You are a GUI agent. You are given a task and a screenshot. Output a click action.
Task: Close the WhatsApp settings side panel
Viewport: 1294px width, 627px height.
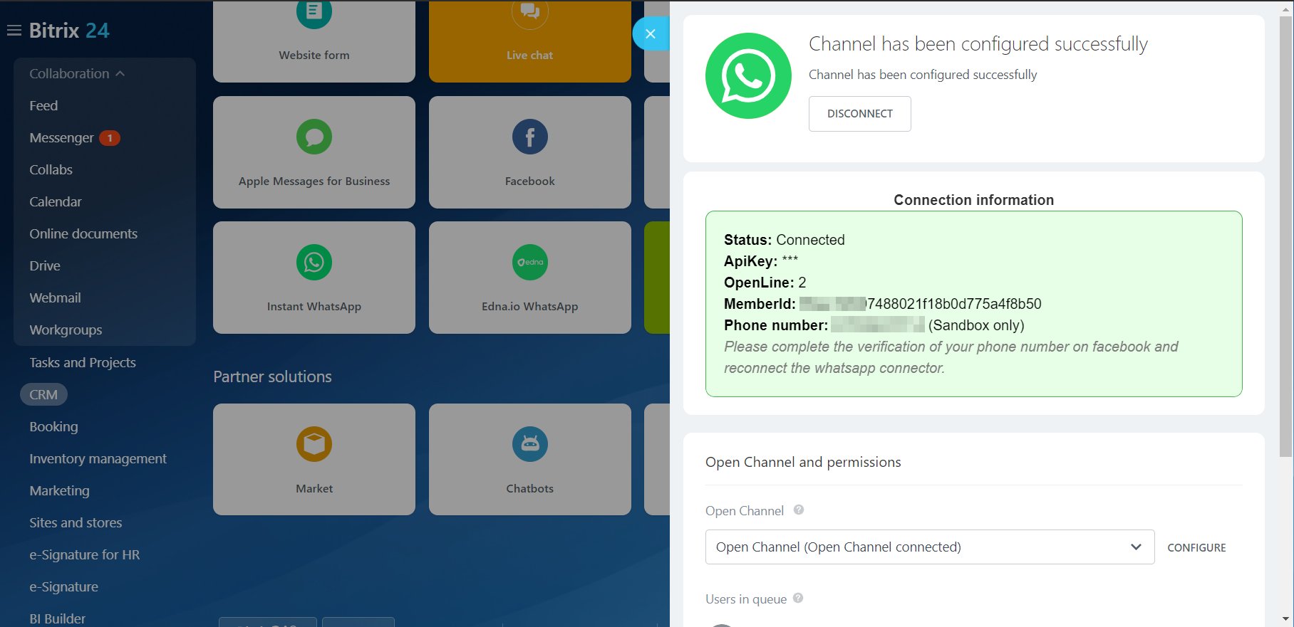click(650, 33)
